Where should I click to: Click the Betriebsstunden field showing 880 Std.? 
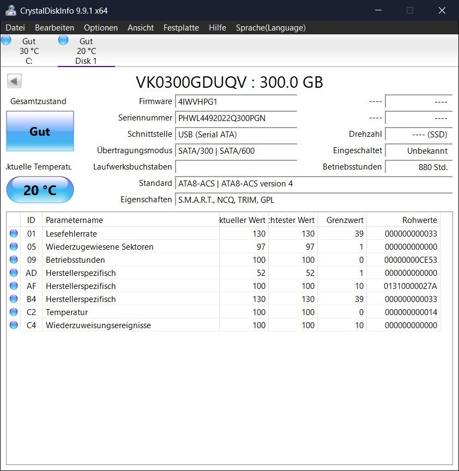[x=419, y=167]
